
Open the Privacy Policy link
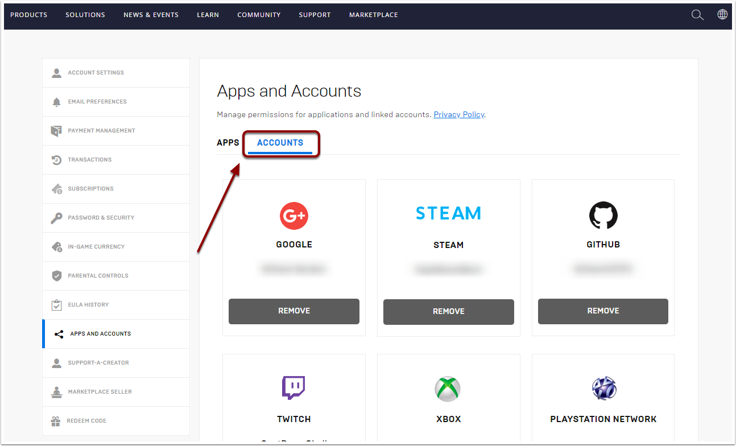459,114
